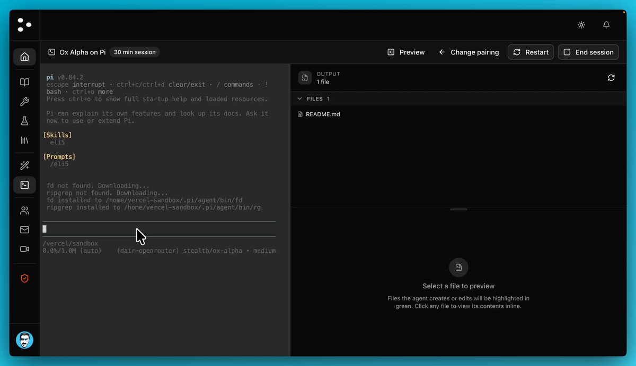Select the terminal icon in sidebar
The width and height of the screenshot is (636, 366).
(x=24, y=185)
